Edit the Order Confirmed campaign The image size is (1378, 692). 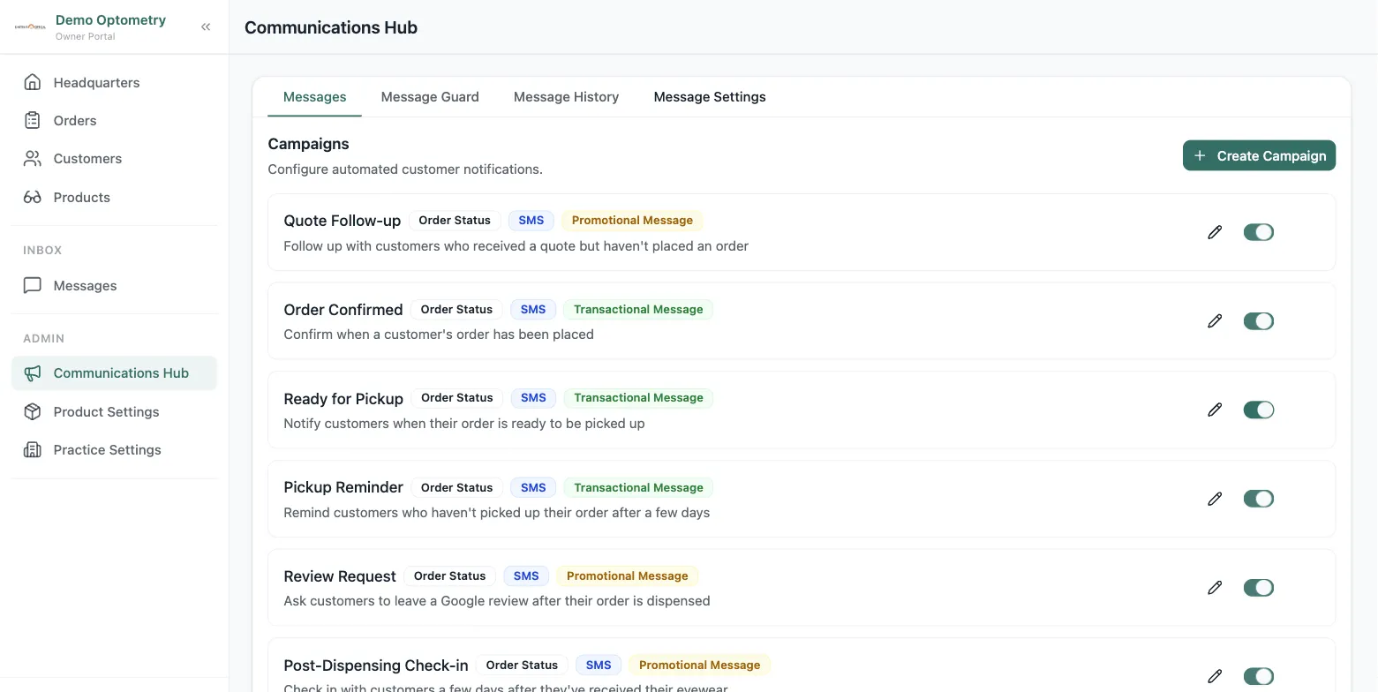[x=1215, y=321]
